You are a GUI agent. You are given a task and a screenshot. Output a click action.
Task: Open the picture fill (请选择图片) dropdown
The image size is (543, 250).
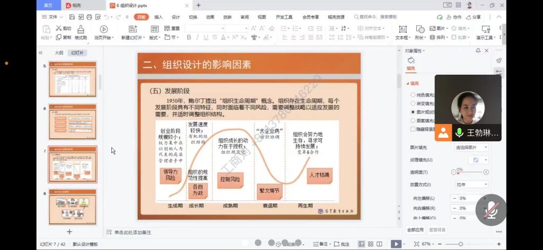(471, 147)
